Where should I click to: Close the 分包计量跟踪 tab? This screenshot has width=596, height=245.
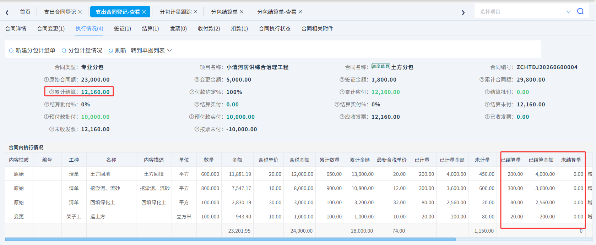click(x=195, y=12)
